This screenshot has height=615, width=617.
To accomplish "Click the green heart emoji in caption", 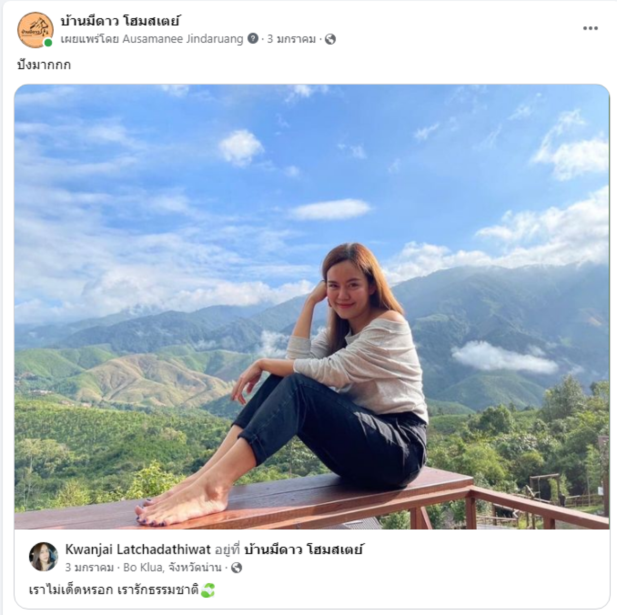I will point(208,590).
